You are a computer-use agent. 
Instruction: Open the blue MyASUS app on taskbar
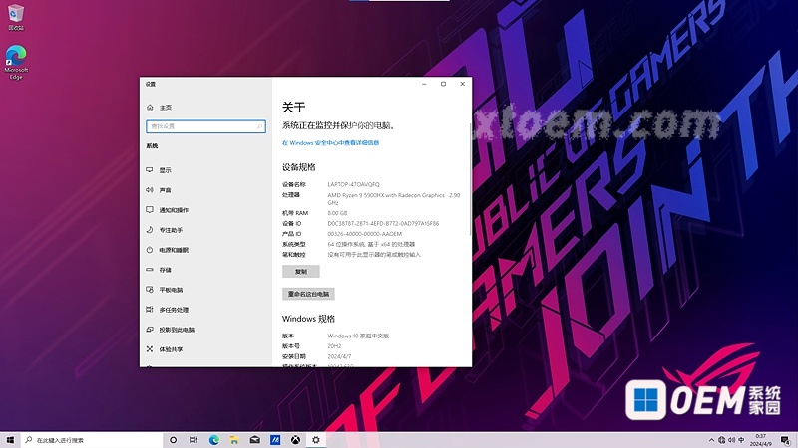pos(275,440)
